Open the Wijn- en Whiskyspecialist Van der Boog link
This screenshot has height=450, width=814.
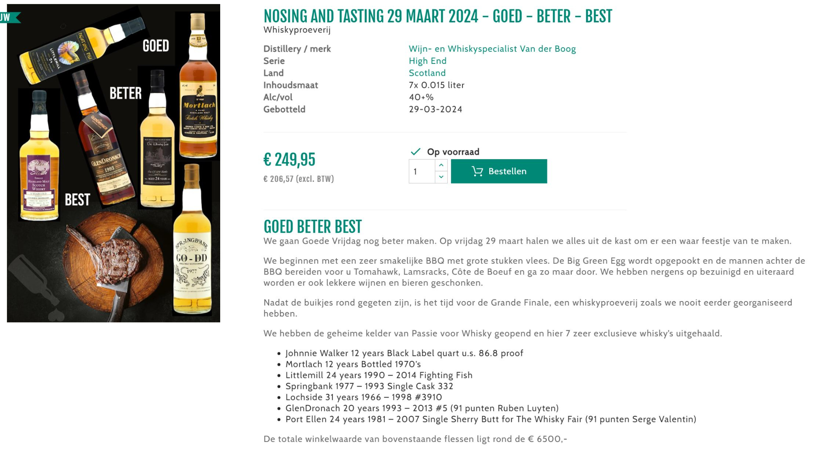492,49
